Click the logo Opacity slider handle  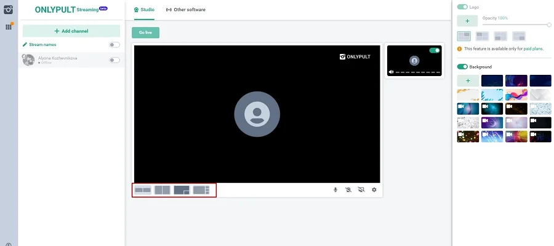tap(549, 25)
